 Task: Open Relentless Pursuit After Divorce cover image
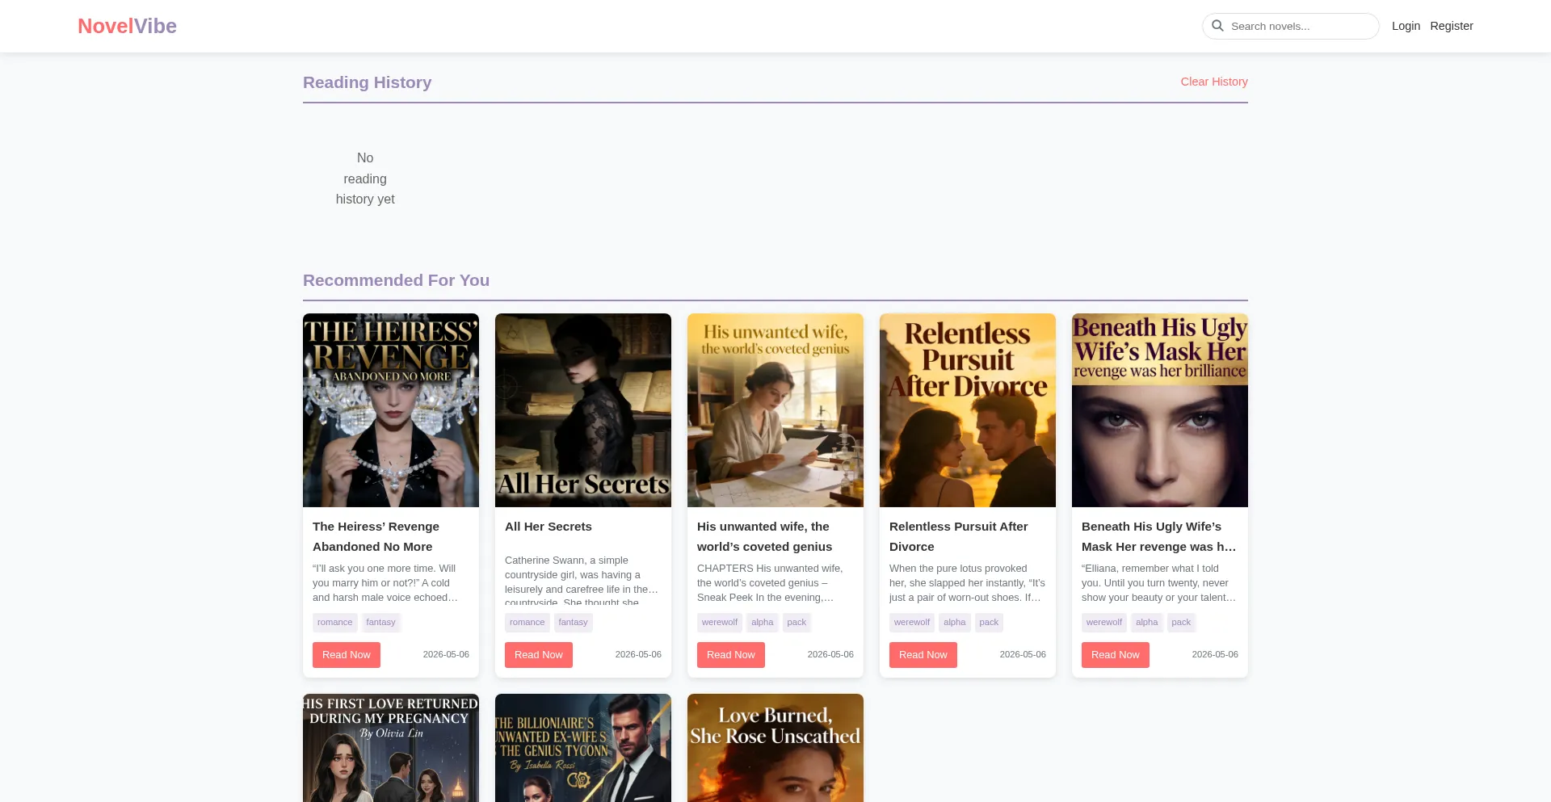click(968, 410)
